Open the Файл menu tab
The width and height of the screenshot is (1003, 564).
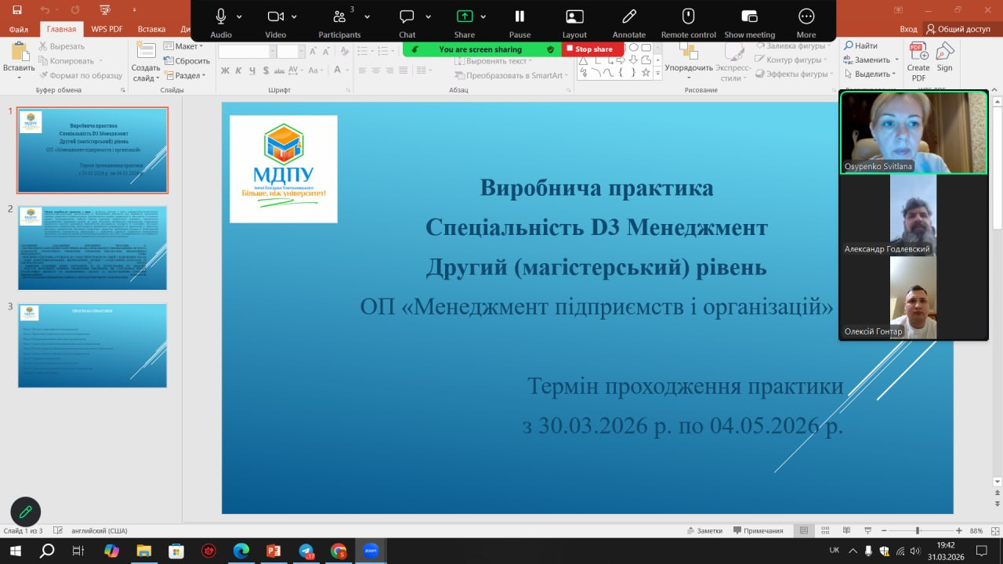(x=19, y=29)
